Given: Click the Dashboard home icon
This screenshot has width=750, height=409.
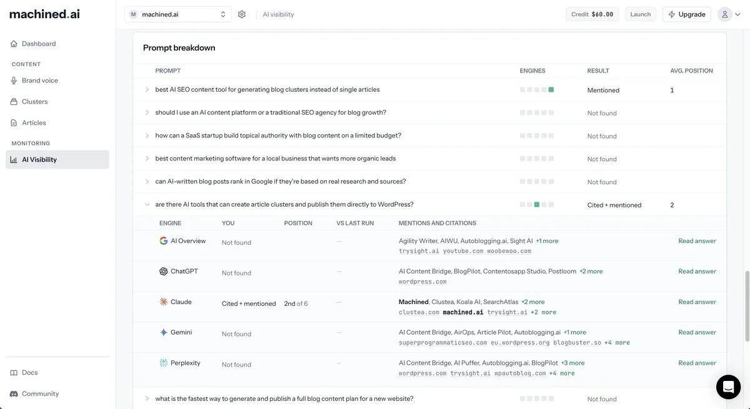Looking at the screenshot, I should coord(14,44).
